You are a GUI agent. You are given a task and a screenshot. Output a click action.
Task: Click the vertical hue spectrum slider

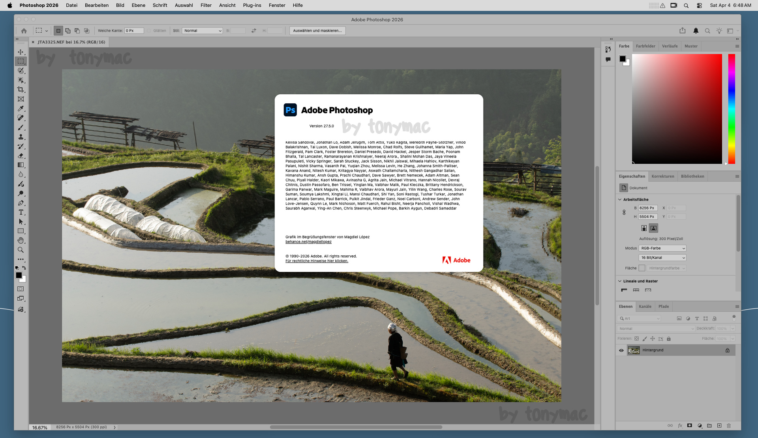tap(731, 109)
